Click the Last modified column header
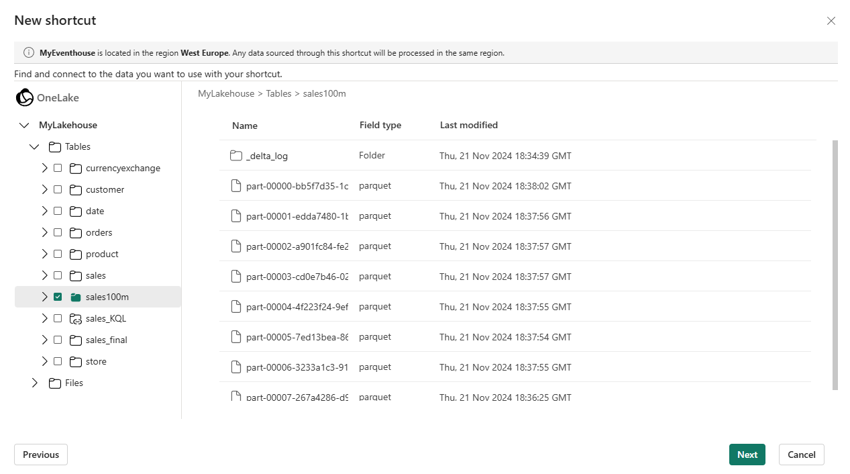Screen dimensions: 850x474 [469, 125]
